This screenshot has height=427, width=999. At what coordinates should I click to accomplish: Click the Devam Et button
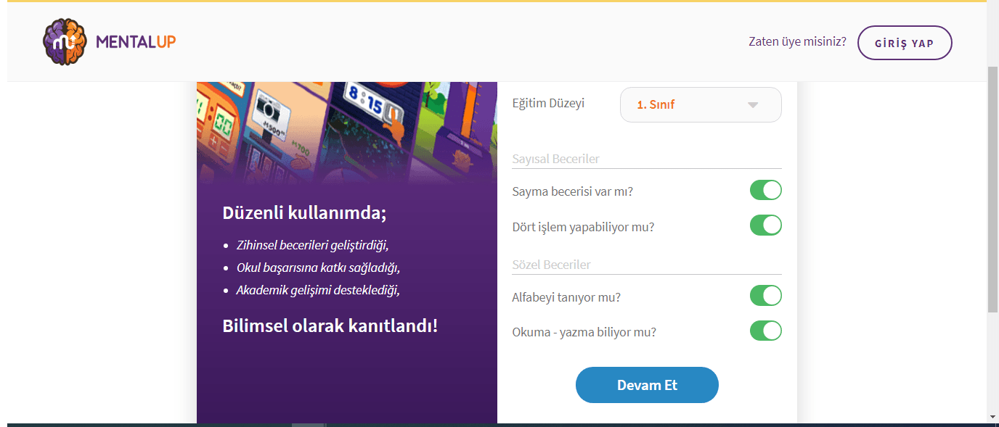647,385
